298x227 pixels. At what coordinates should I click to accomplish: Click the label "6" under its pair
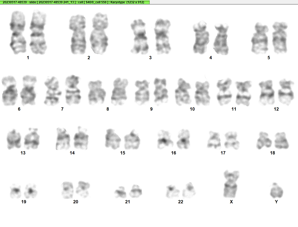[x=19, y=109]
